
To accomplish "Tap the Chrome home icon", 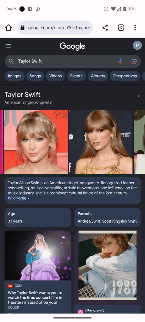I will (8, 28).
